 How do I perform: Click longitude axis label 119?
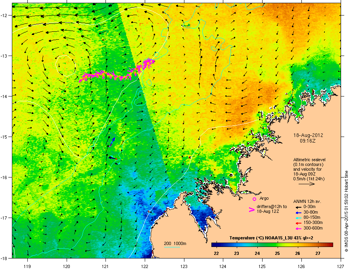27,266
